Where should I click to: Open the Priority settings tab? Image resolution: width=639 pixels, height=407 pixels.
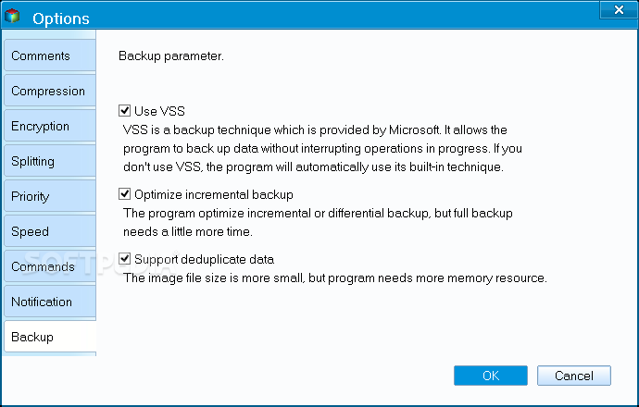(x=50, y=196)
